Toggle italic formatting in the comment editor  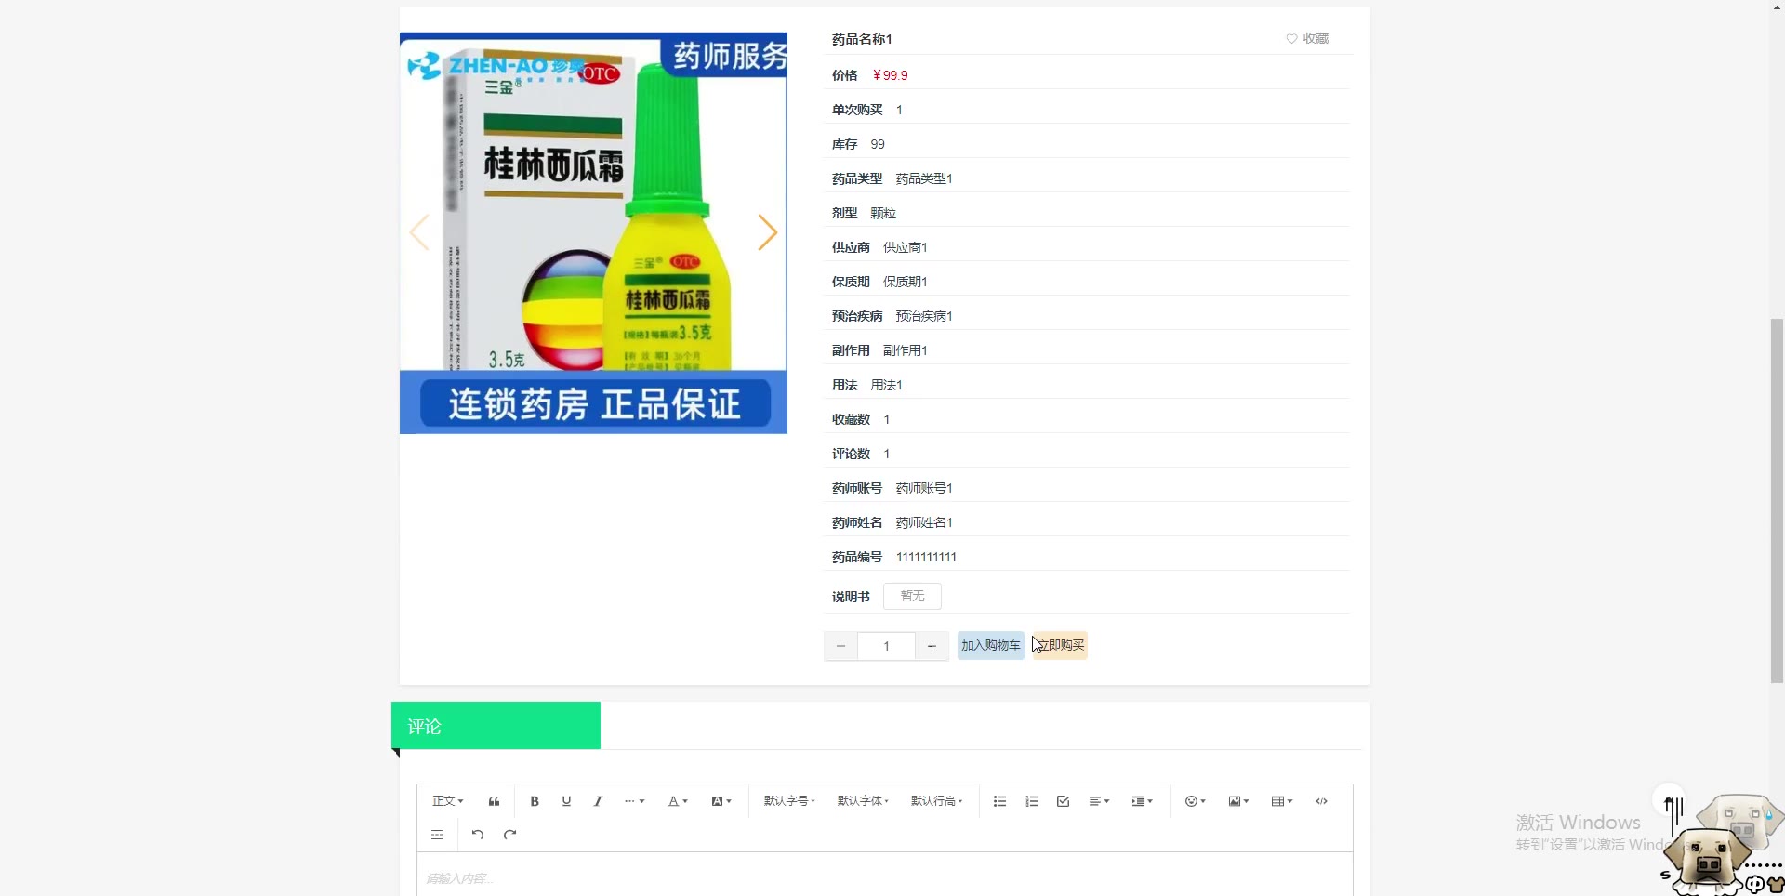coord(598,801)
